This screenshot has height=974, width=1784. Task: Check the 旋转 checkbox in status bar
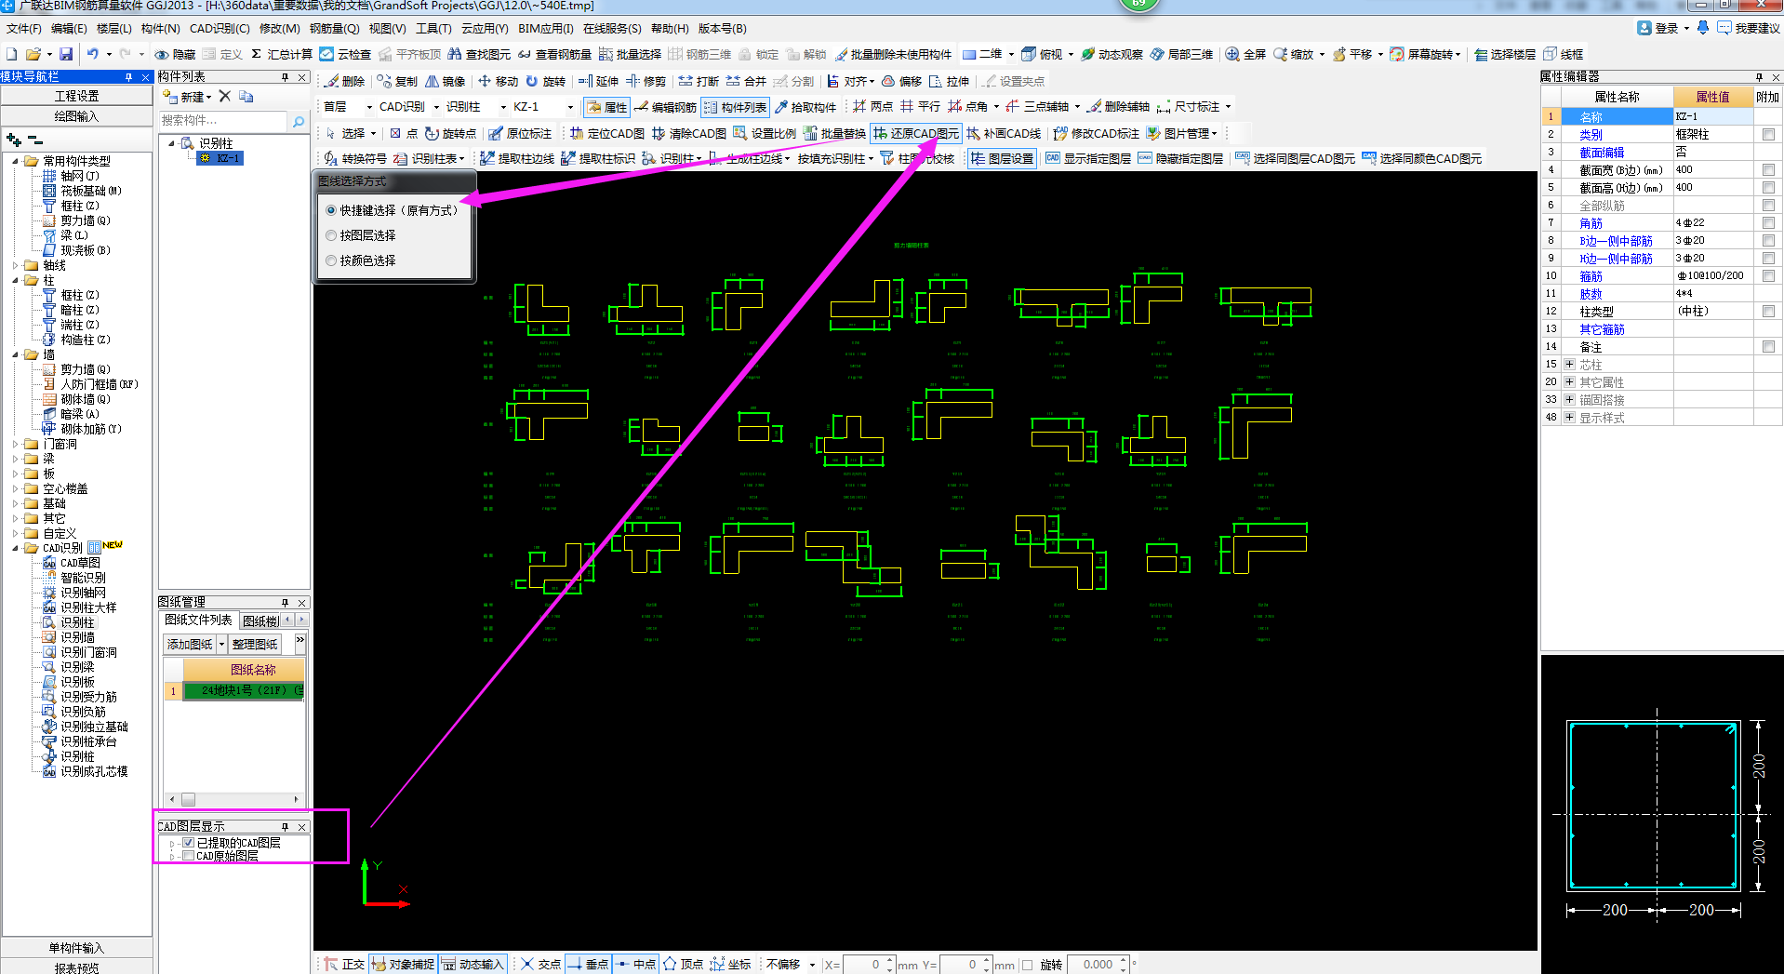pos(1028,965)
